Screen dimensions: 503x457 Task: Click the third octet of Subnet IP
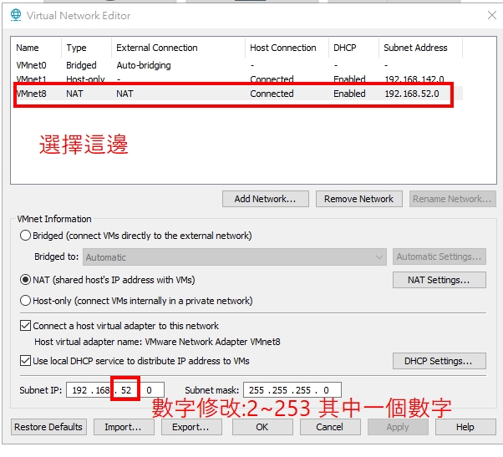(126, 390)
